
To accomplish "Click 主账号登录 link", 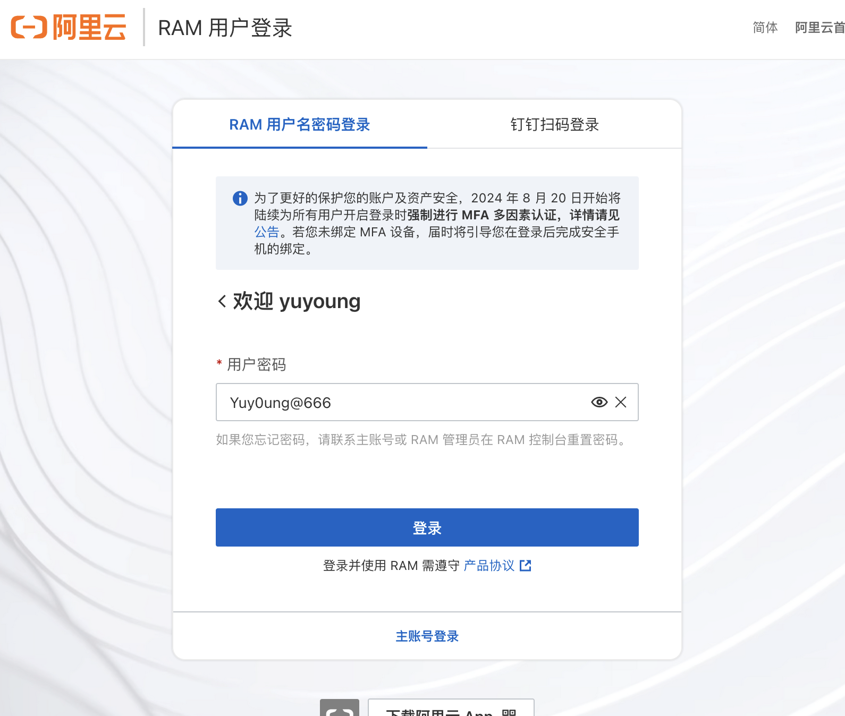I will [427, 636].
